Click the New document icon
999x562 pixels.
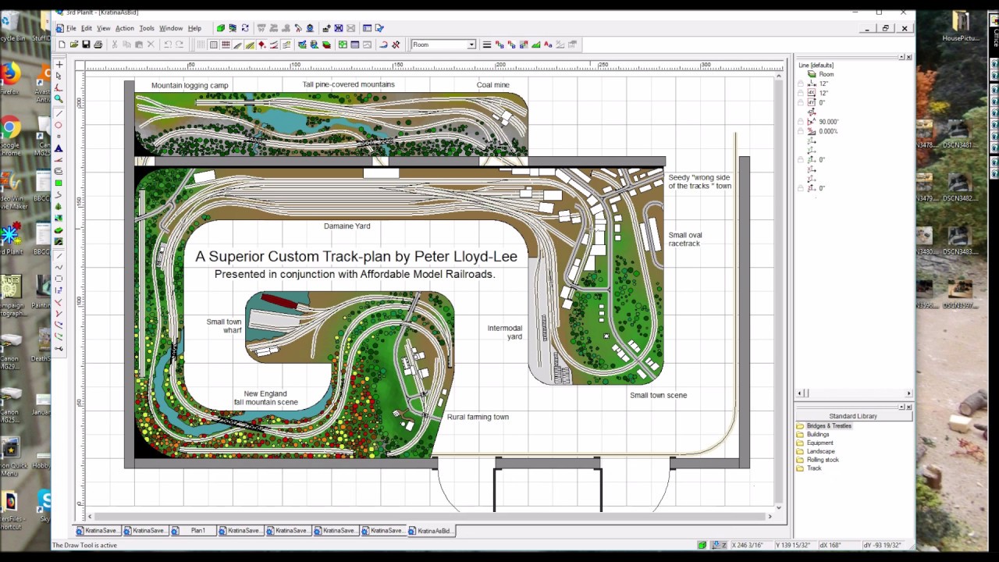point(61,44)
